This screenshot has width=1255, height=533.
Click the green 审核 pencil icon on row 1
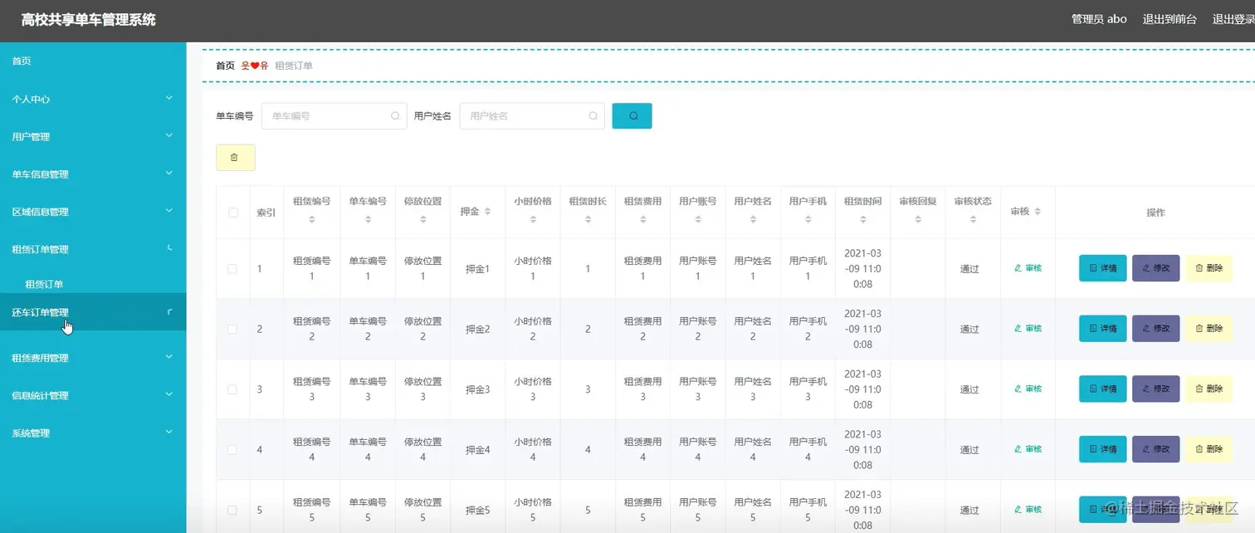click(x=1029, y=267)
